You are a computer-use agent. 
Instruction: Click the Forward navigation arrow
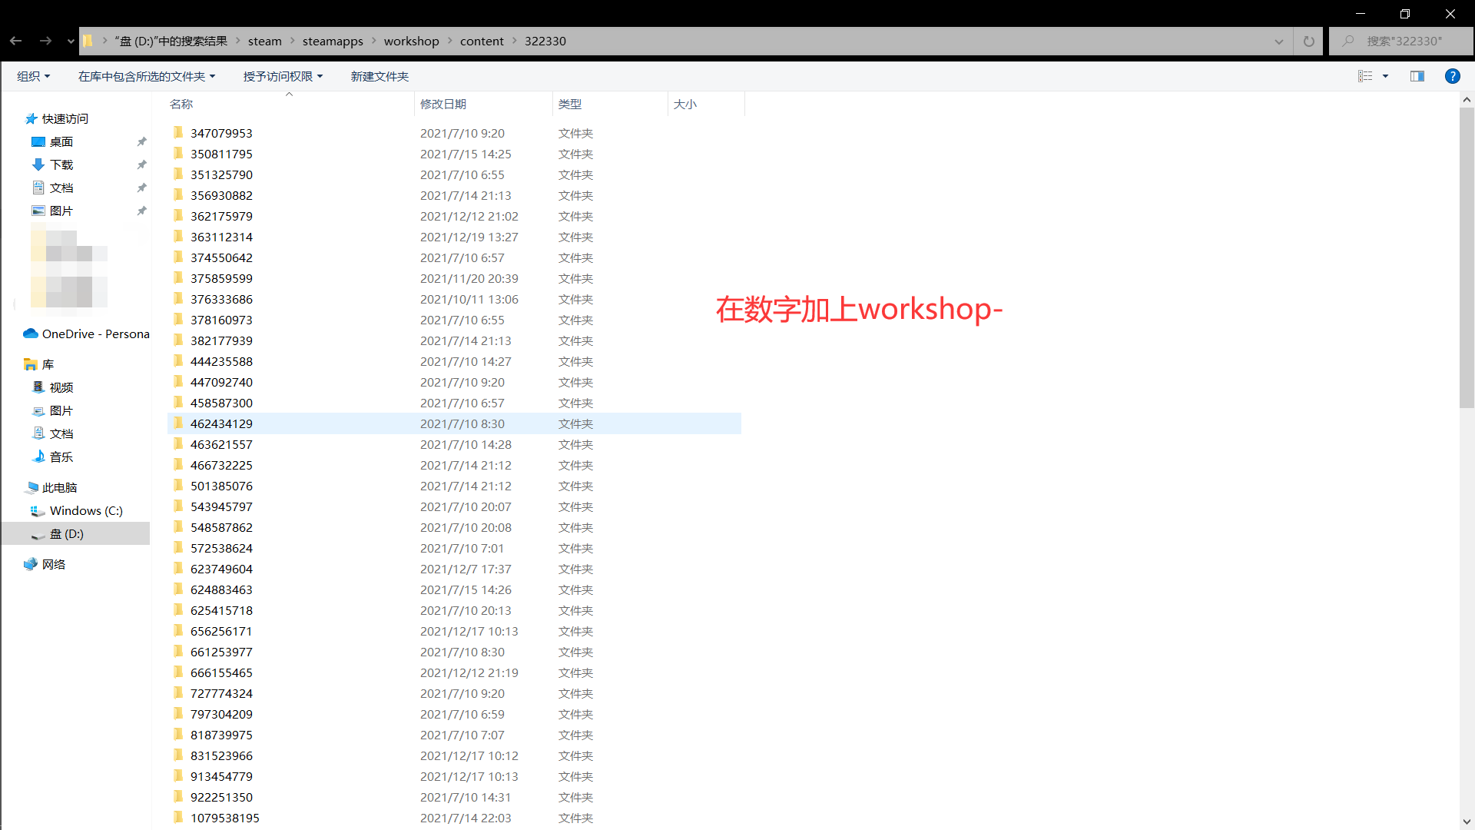[x=45, y=41]
